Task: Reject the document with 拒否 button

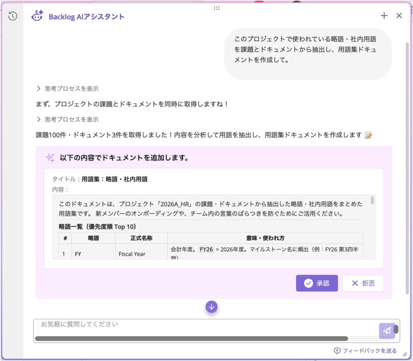Action: (x=363, y=283)
